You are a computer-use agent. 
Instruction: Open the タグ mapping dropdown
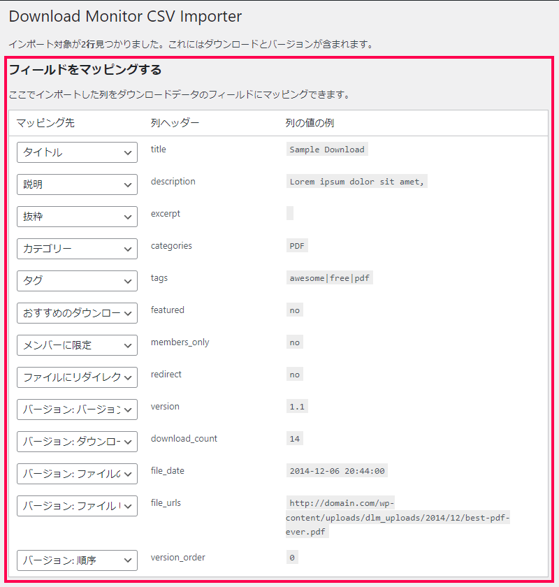point(77,281)
